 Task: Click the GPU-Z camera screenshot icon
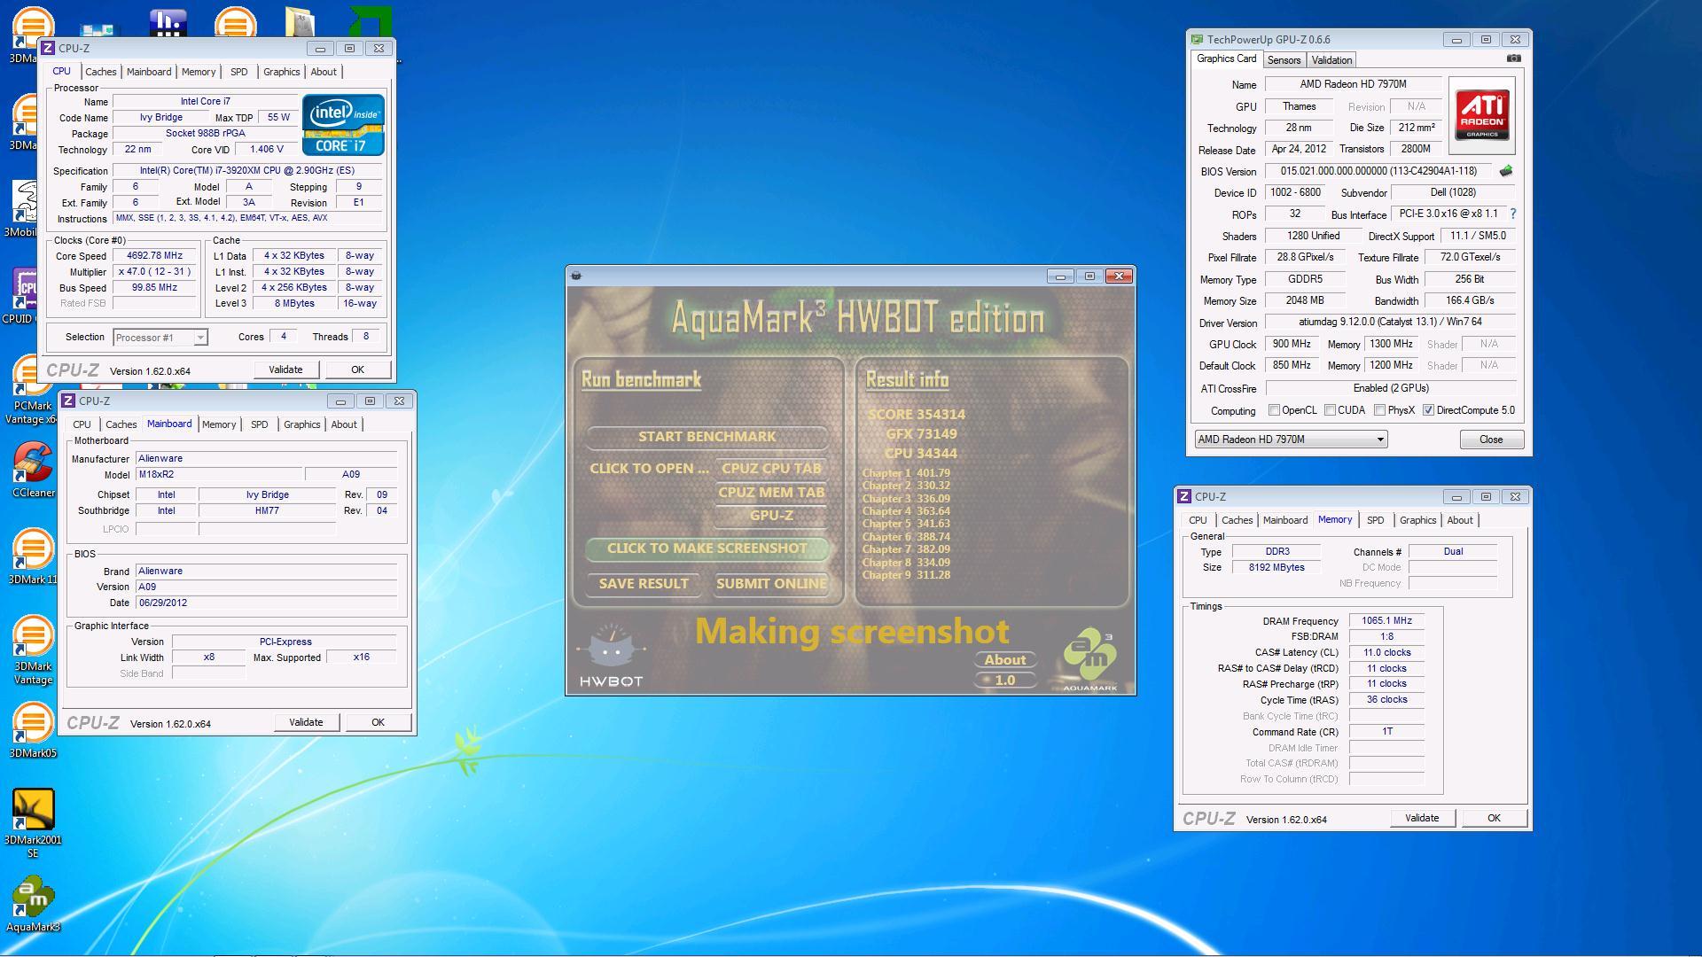[x=1514, y=58]
